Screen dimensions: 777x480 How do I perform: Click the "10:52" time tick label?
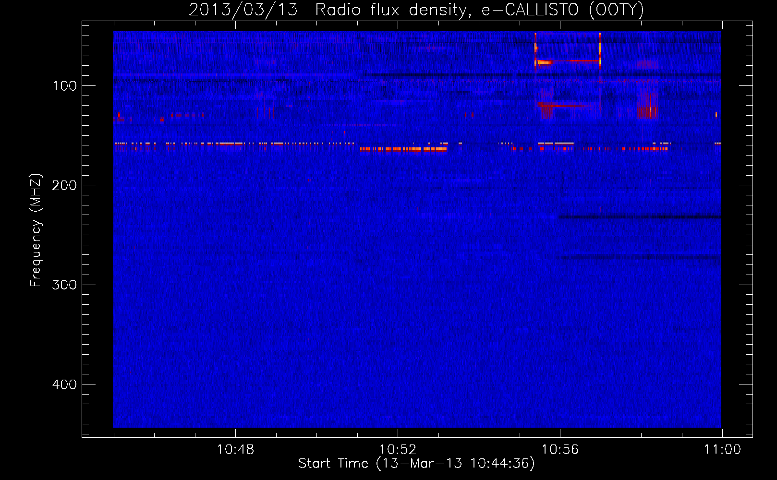tap(398, 450)
